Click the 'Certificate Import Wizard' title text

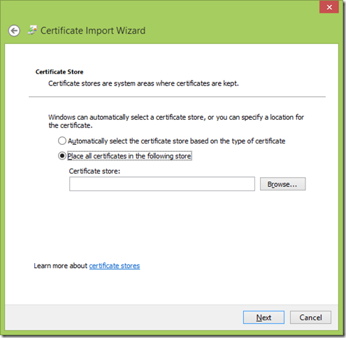click(x=93, y=31)
